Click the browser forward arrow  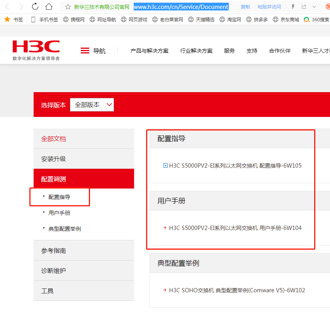pyautogui.click(x=21, y=7)
